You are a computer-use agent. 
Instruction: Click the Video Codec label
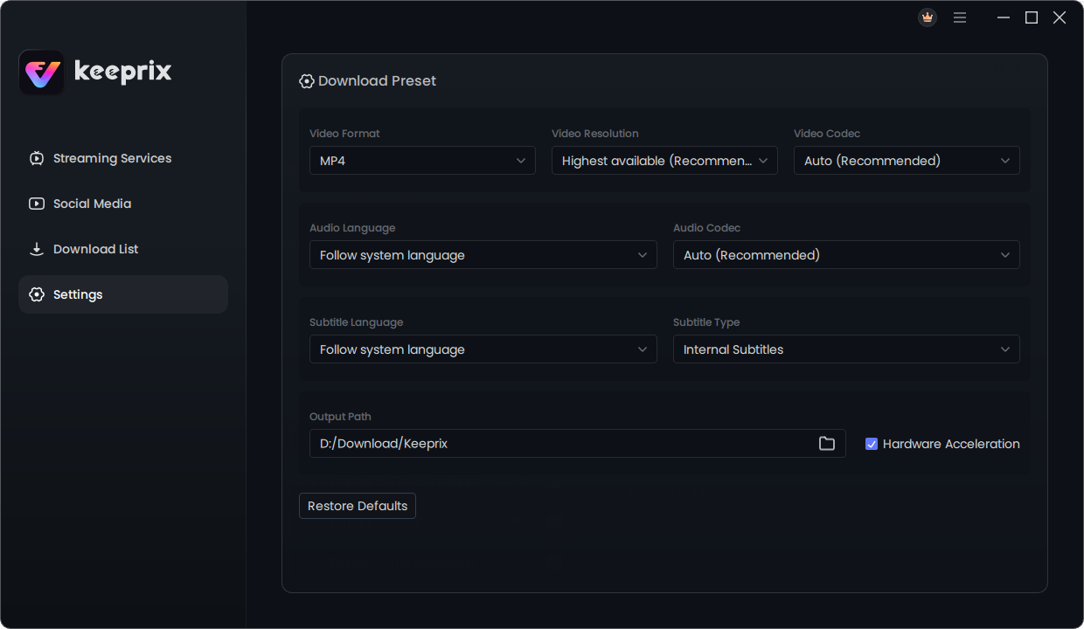point(827,134)
